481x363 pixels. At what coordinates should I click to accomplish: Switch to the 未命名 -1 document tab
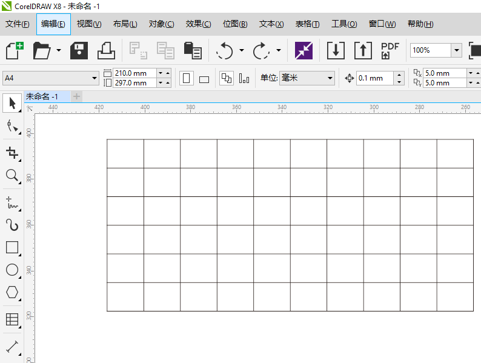(x=42, y=96)
